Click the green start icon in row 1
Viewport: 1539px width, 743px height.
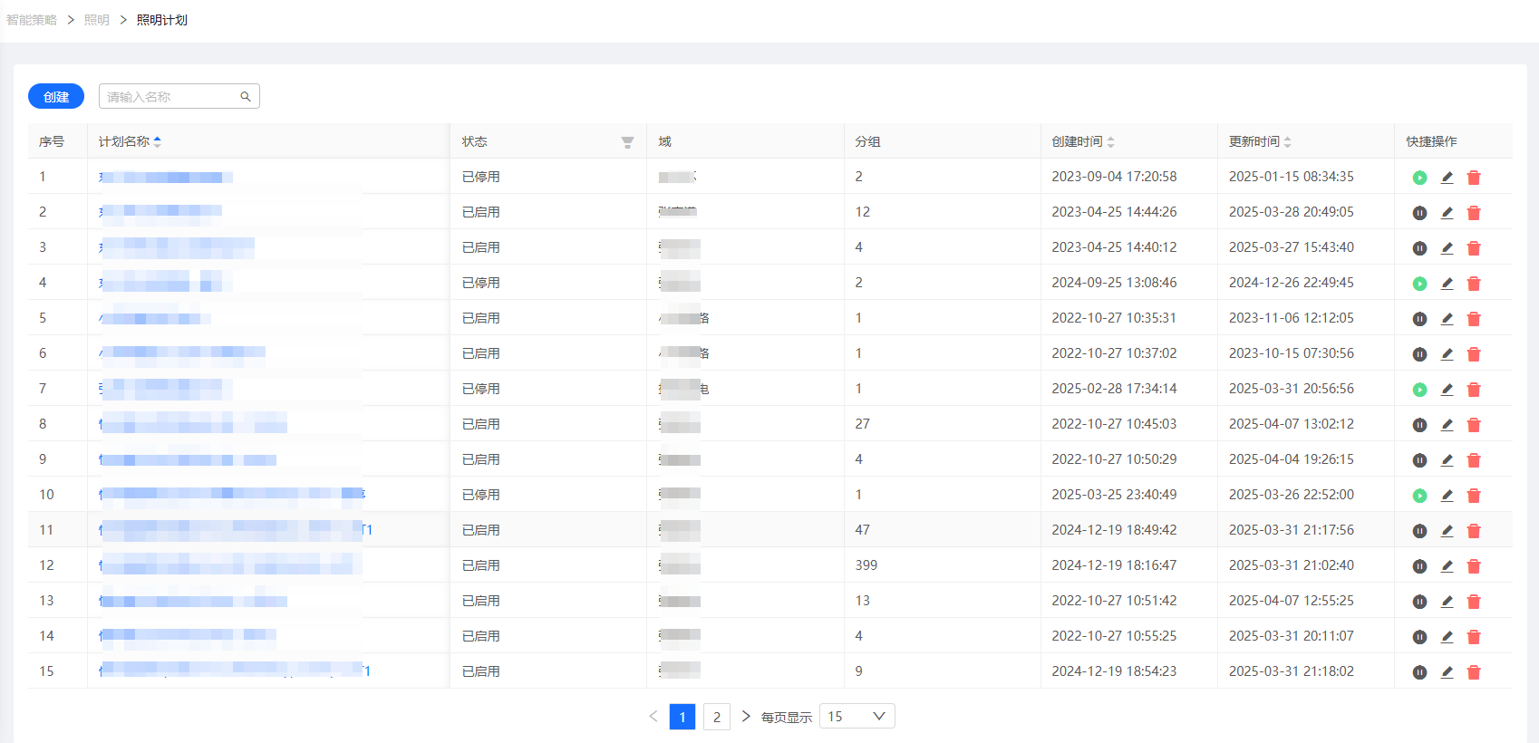(1419, 178)
